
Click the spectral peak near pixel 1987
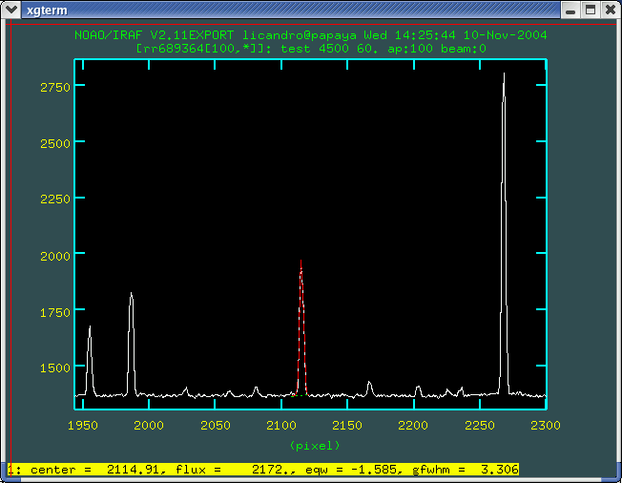[x=131, y=298]
